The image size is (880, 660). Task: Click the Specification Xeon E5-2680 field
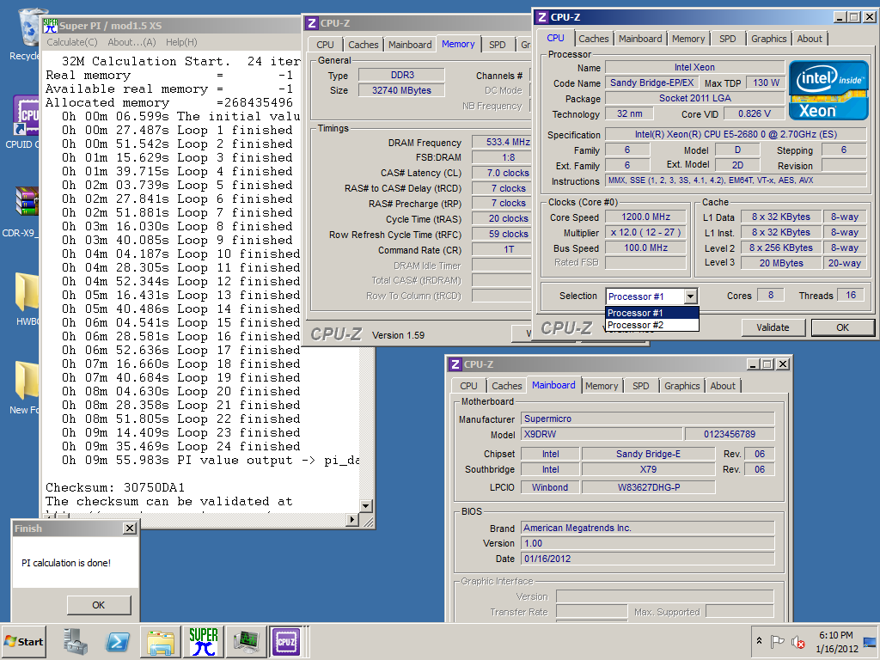(736, 134)
